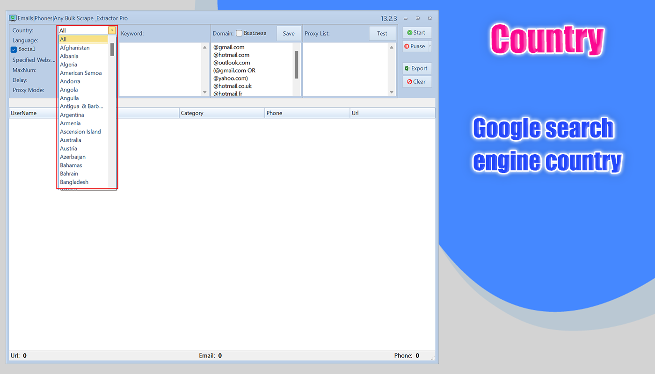655x374 pixels.
Task: Click the "(@gmail.com OR" domain line
Action: [x=234, y=71]
